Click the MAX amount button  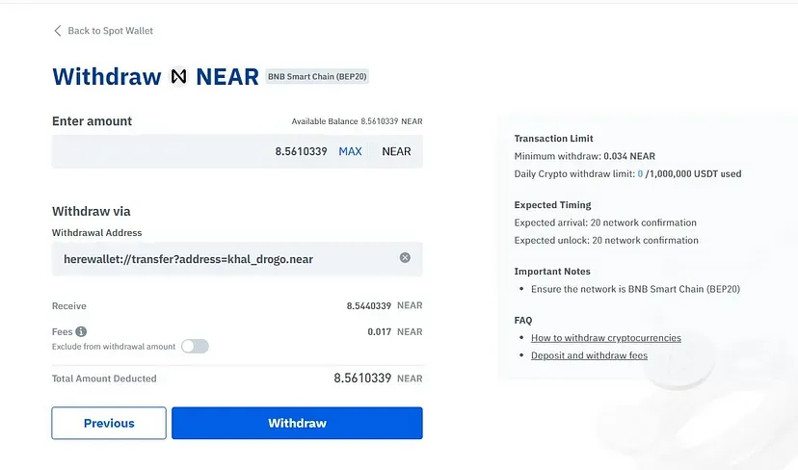(x=350, y=151)
